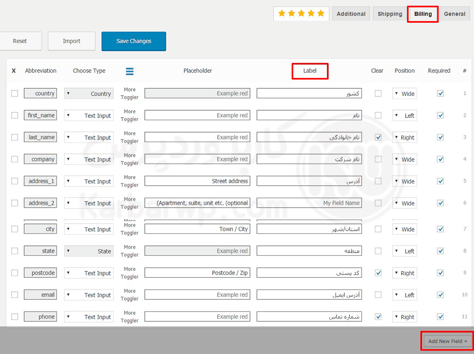Uncheck the Clear checkbox in the postcode row
Image resolution: width=474 pixels, height=354 pixels.
[378, 273]
